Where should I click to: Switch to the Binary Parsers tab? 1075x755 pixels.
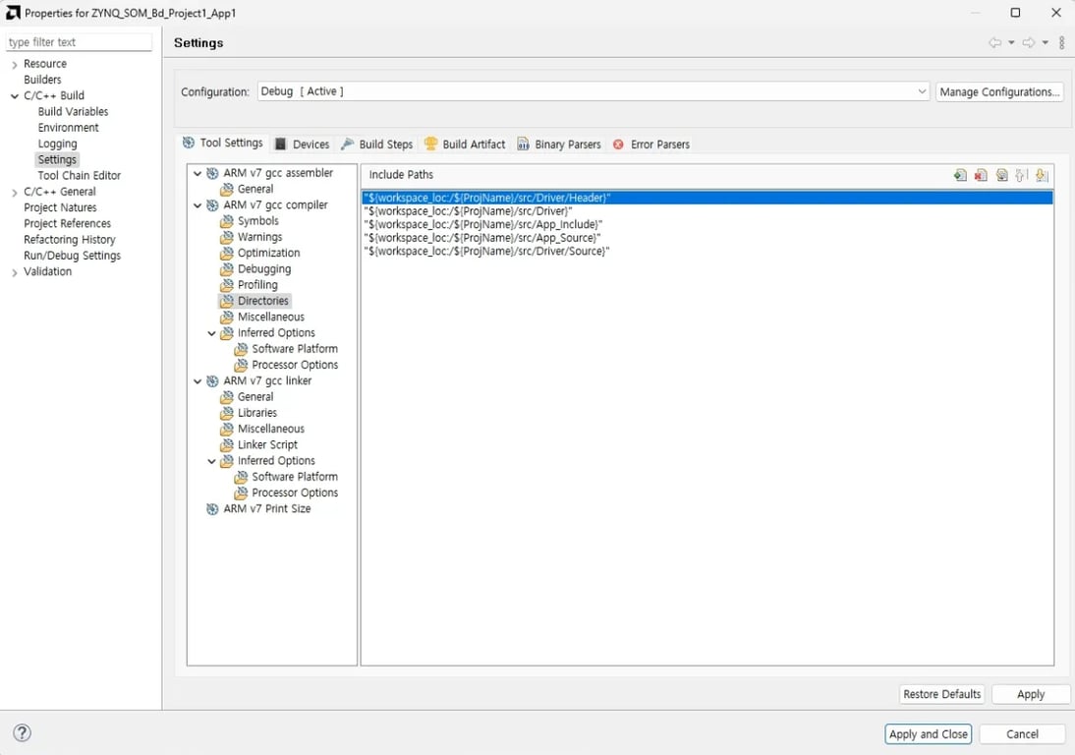point(559,144)
